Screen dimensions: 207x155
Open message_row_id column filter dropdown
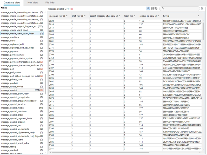pyautogui.click(x=67, y=16)
